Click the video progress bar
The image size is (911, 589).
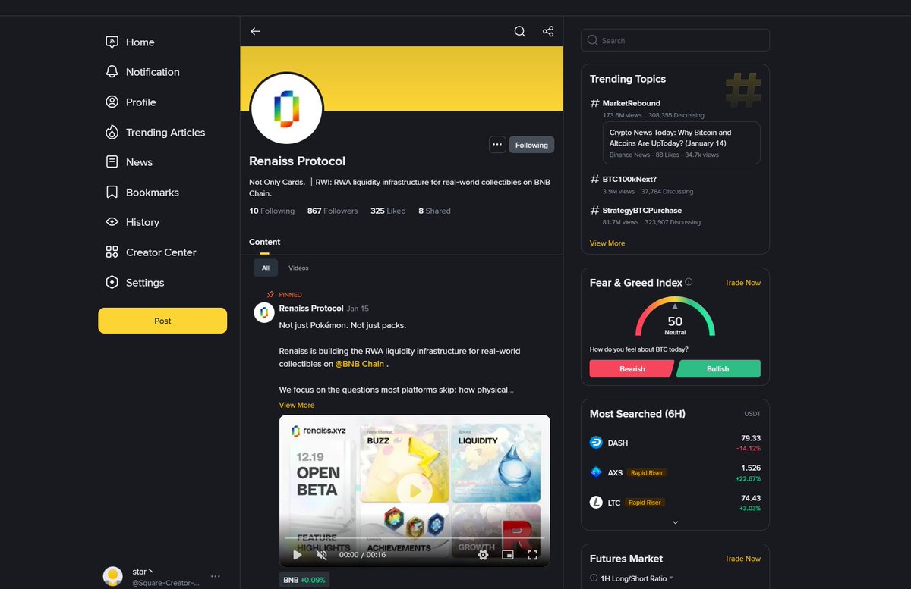click(x=415, y=539)
